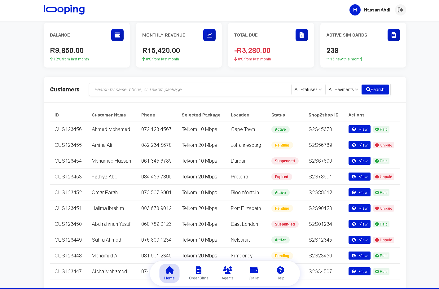Open Hassan Abdi's profile avatar
The height and width of the screenshot is (289, 439).
pos(355,10)
